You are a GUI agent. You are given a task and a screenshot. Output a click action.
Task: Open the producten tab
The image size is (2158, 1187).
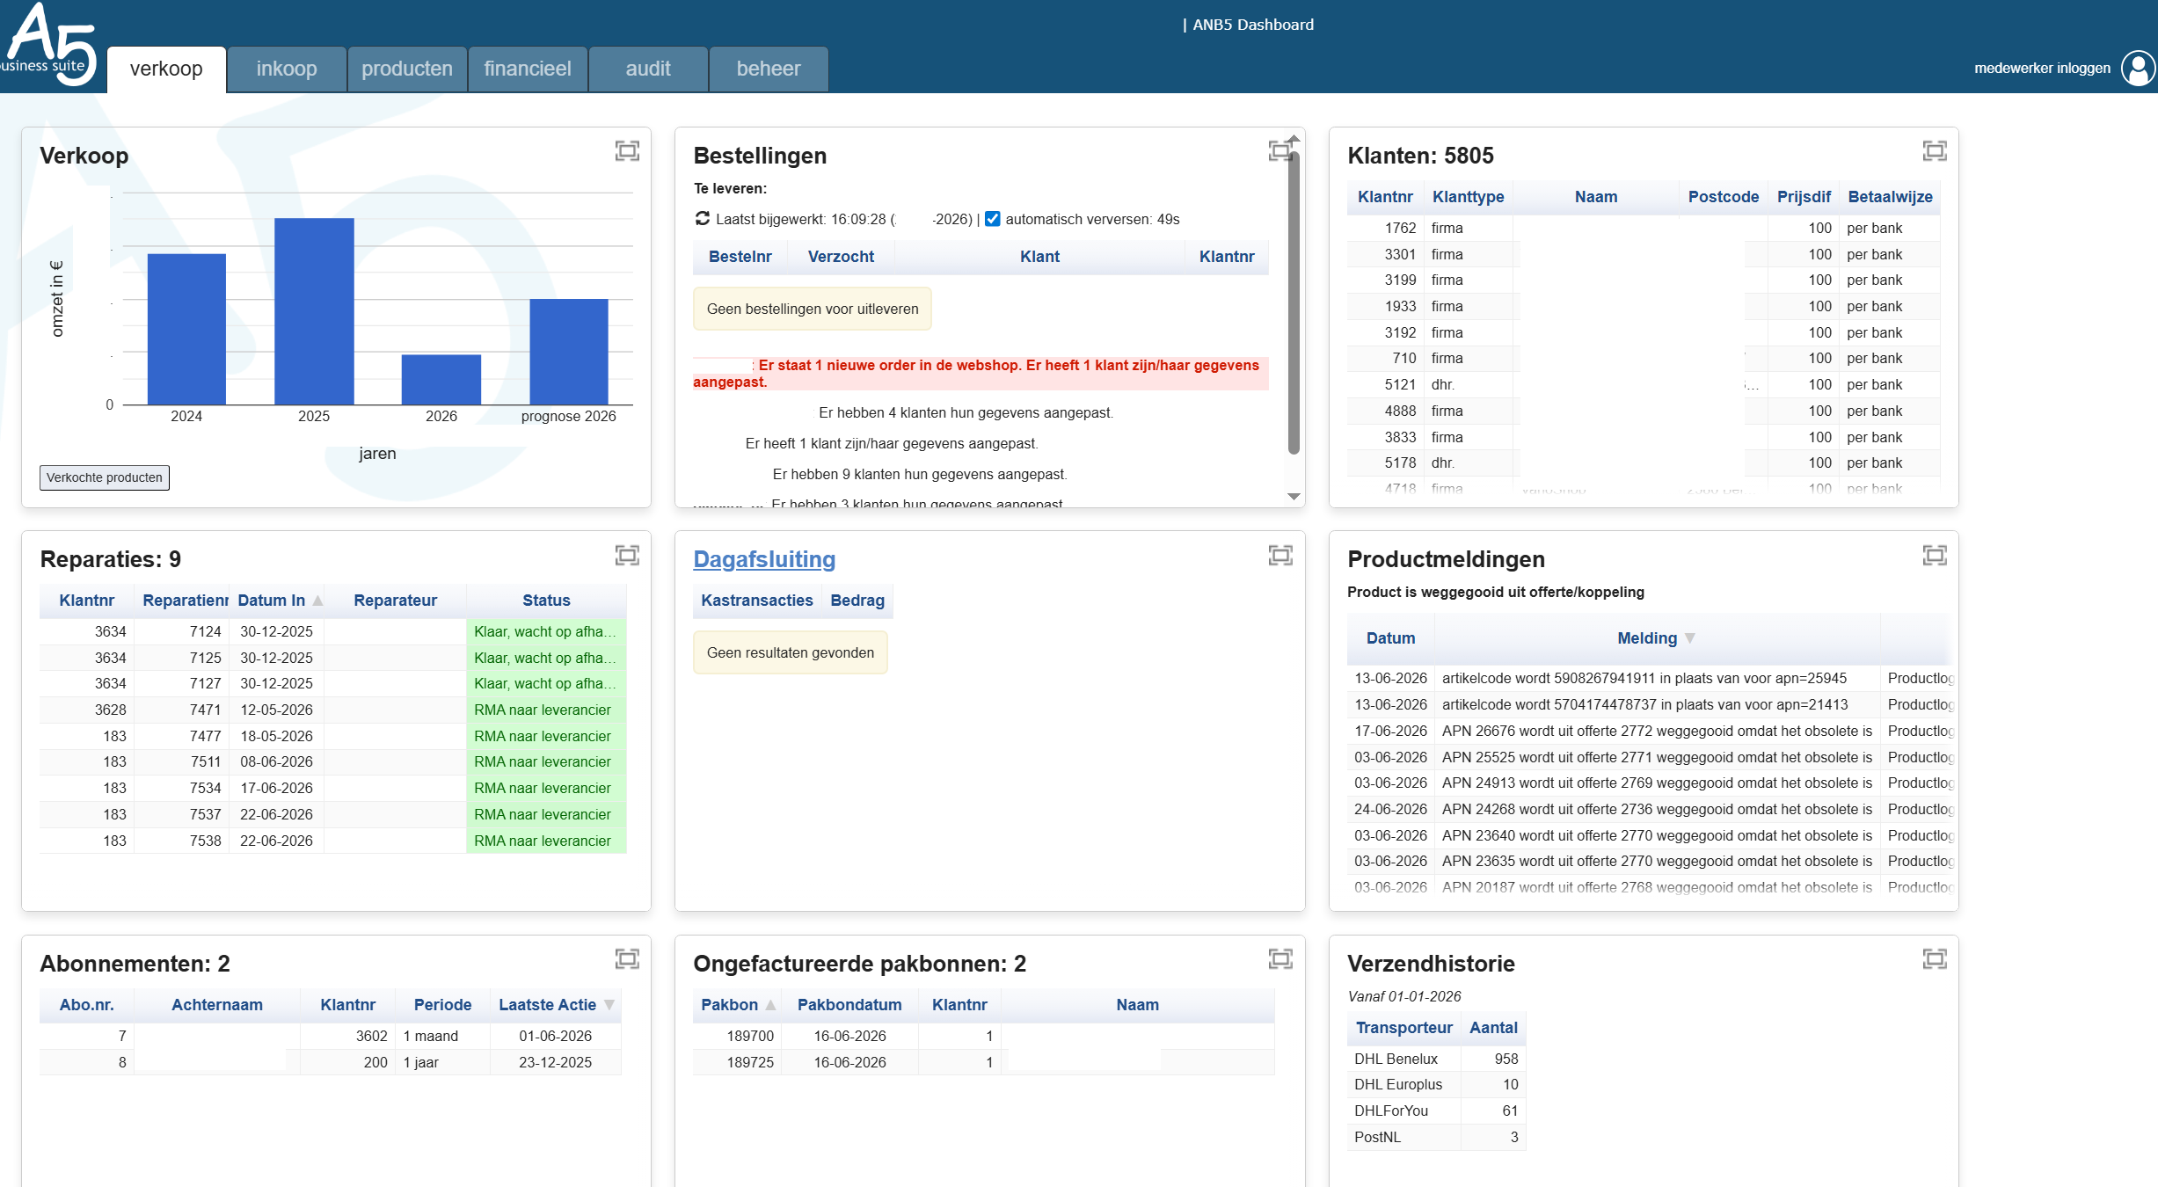[407, 69]
